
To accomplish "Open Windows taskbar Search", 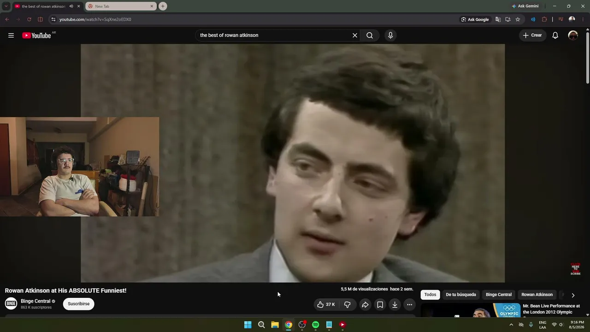I will (261, 325).
